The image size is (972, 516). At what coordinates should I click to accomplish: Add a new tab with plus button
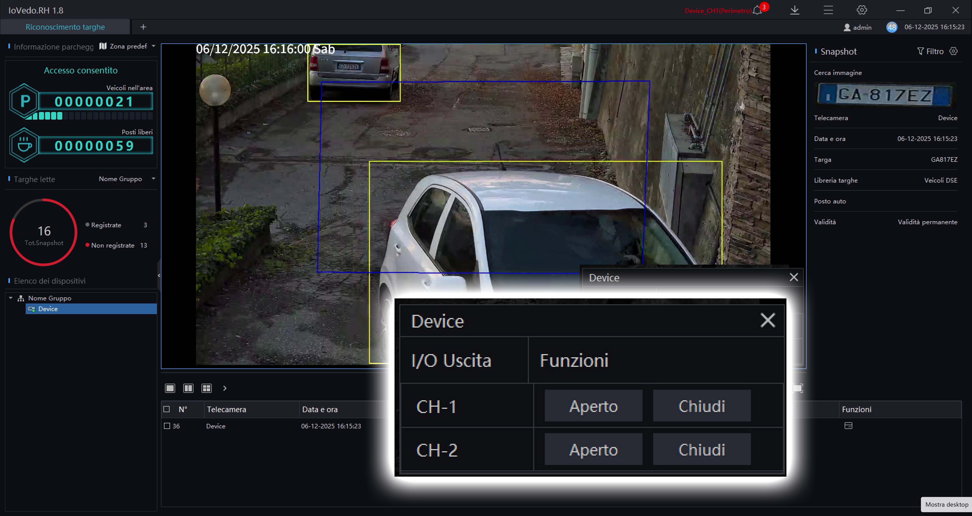[x=143, y=27]
